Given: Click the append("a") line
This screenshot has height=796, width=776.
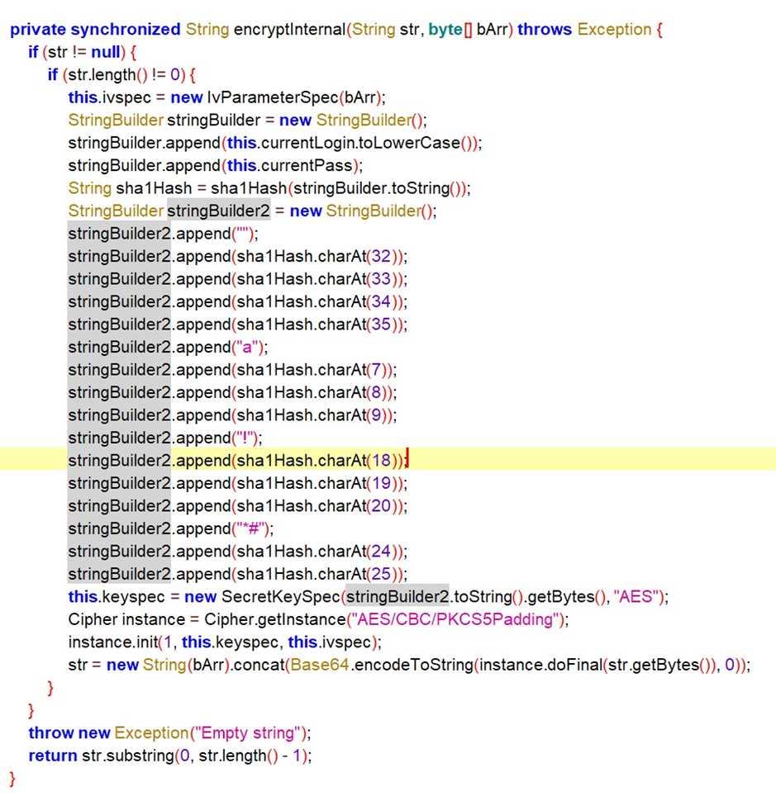Looking at the screenshot, I should pos(169,348).
